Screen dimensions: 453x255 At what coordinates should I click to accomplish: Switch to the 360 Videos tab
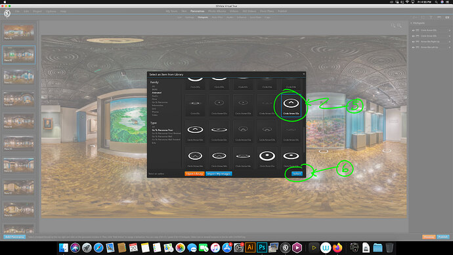pos(249,11)
